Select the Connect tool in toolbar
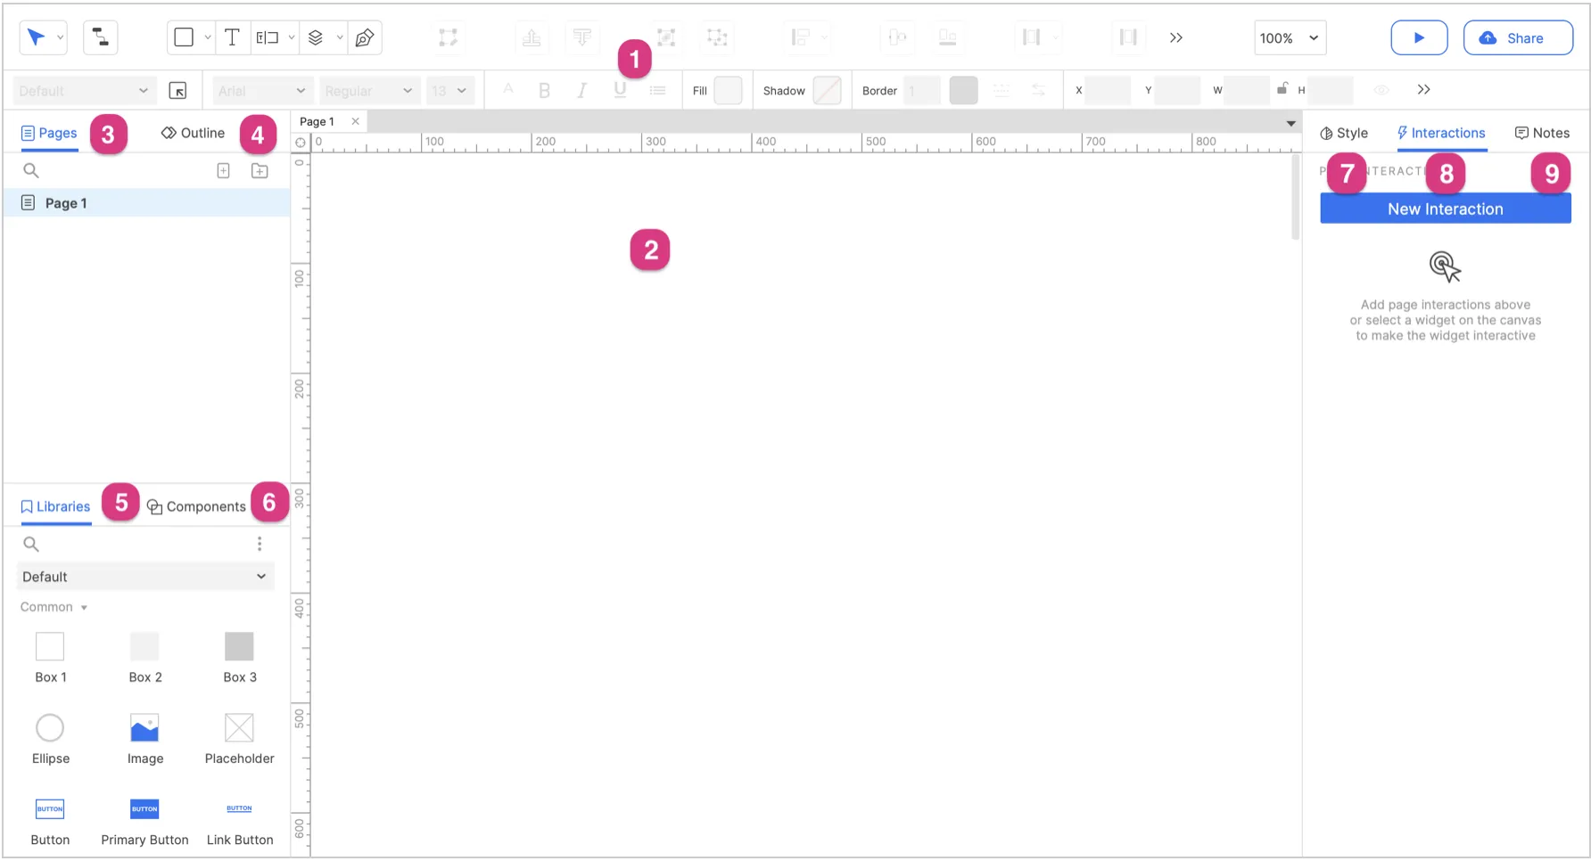Image resolution: width=1591 pixels, height=861 pixels. (x=101, y=37)
